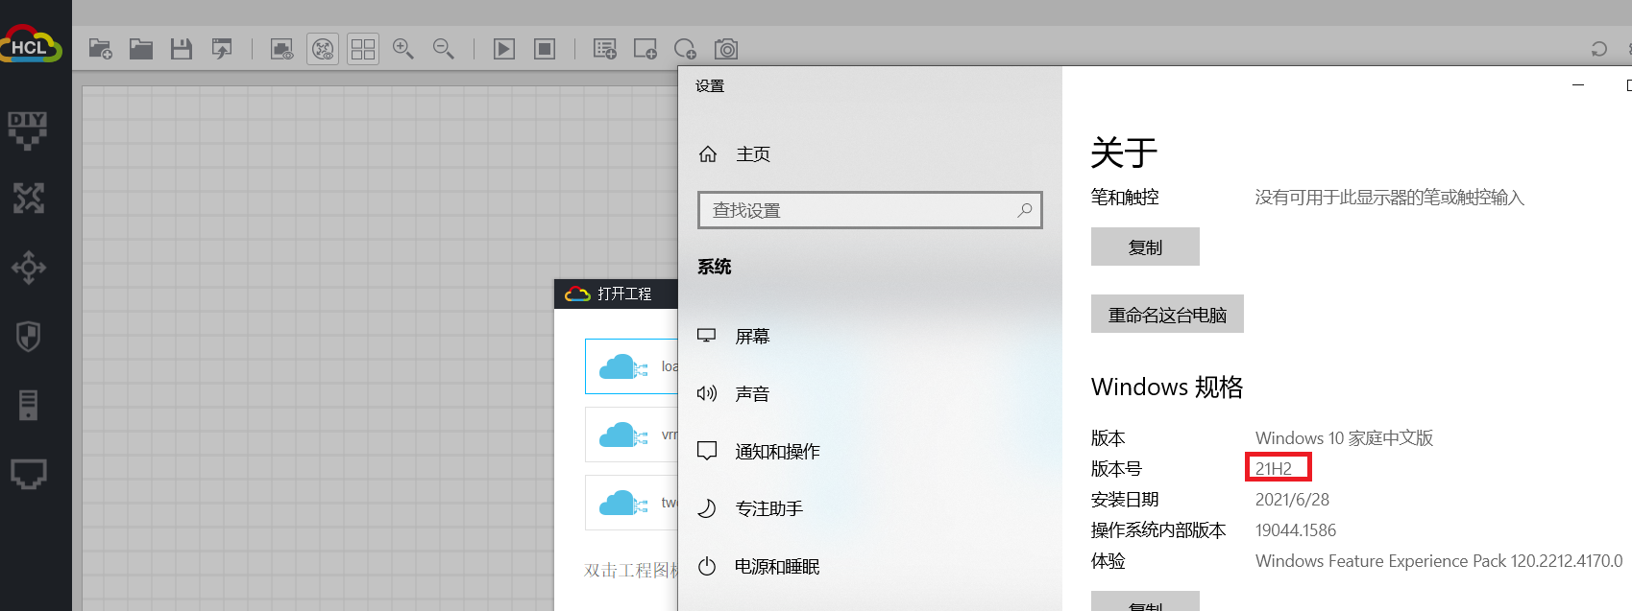Click Windows 10 家庭中文版 edition text
This screenshot has width=1632, height=611.
click(1344, 438)
